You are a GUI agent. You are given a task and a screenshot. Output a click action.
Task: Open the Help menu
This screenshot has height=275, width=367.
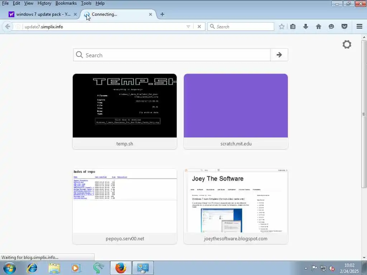(100, 3)
